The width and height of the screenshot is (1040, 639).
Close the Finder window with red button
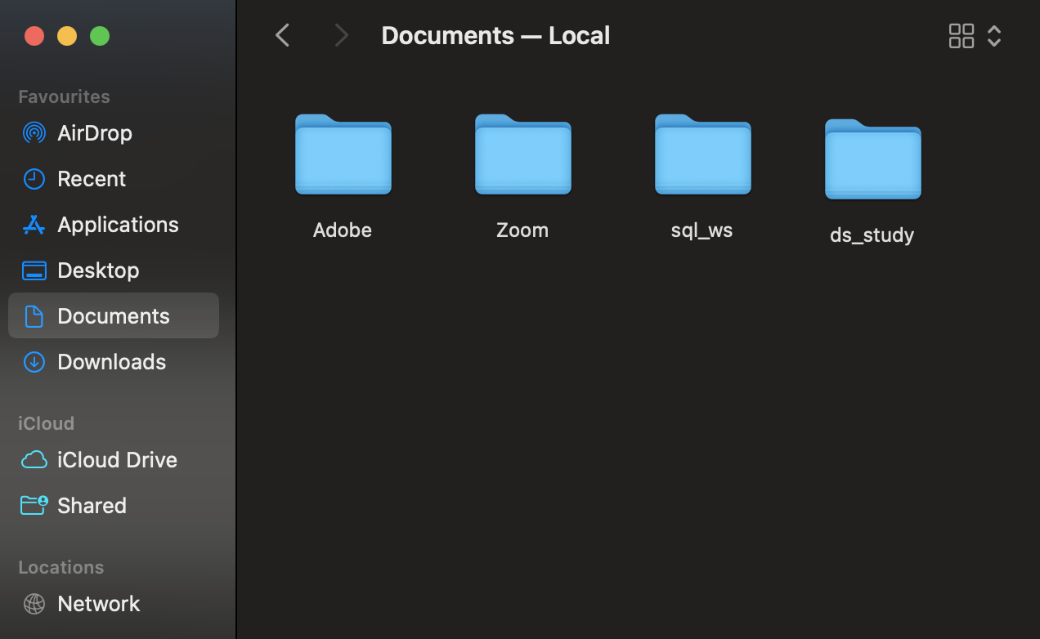(34, 36)
